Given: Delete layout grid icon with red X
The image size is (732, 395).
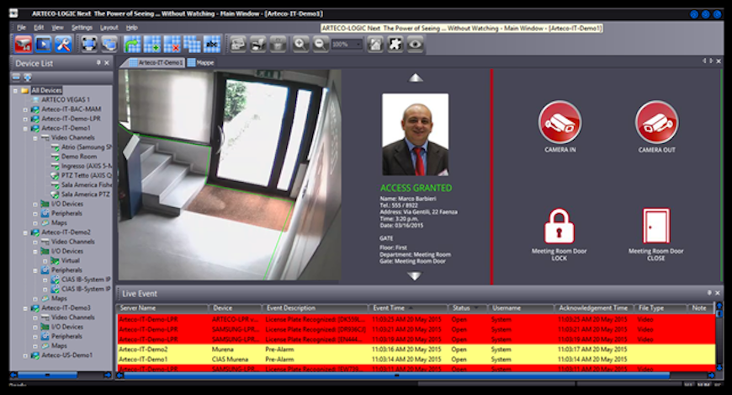Looking at the screenshot, I should point(172,45).
